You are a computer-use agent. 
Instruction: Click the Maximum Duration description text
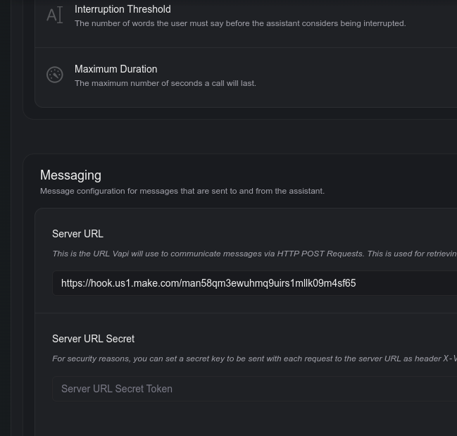click(x=165, y=83)
